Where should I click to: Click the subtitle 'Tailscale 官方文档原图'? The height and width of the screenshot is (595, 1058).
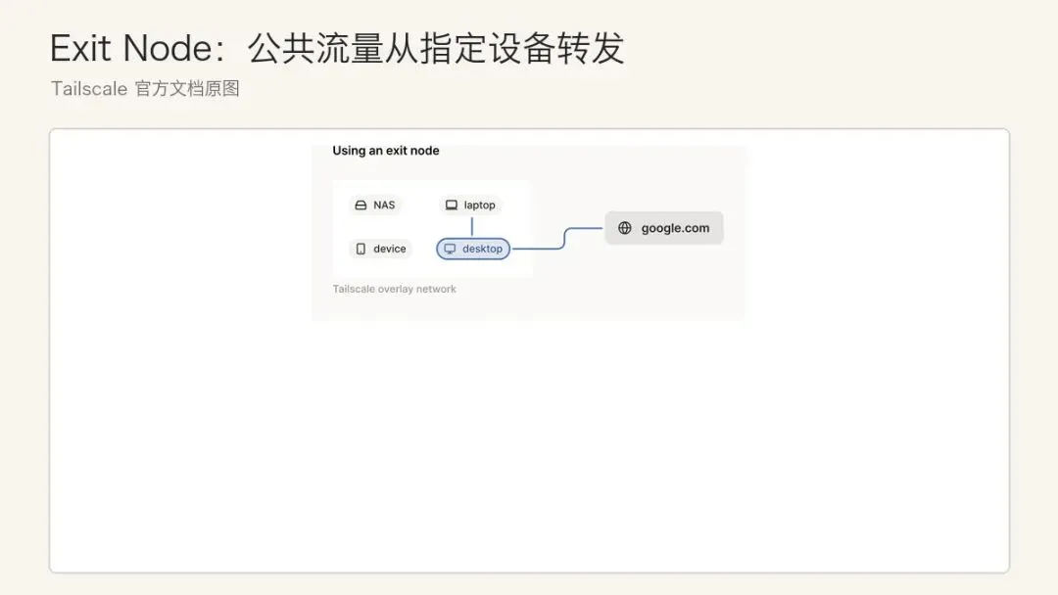click(145, 88)
